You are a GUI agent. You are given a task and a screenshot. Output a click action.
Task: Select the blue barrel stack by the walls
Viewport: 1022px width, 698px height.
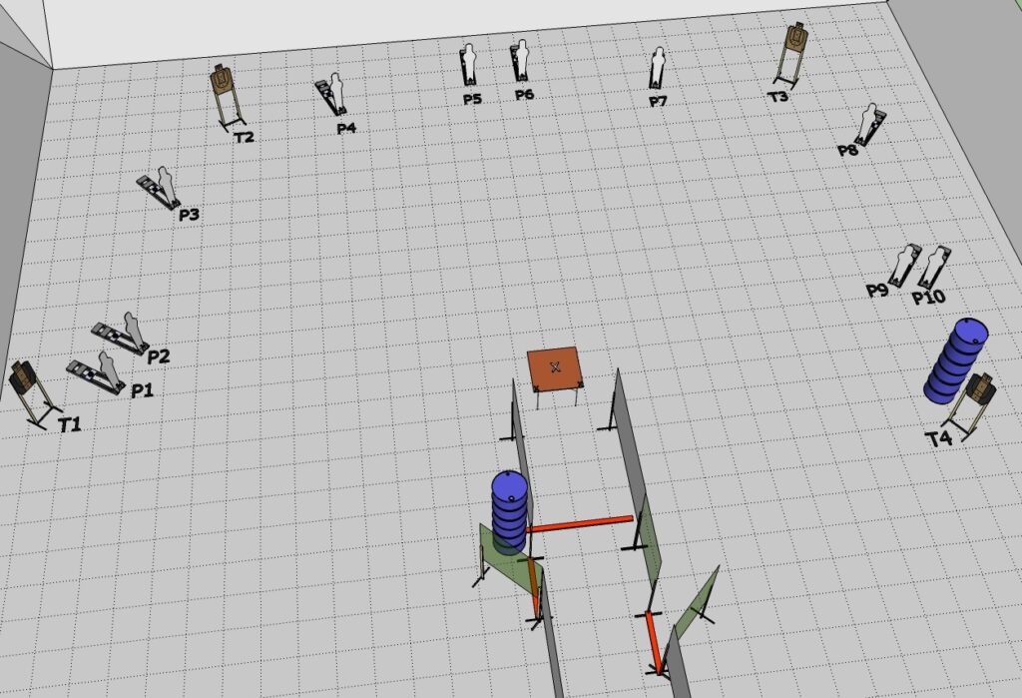click(510, 508)
